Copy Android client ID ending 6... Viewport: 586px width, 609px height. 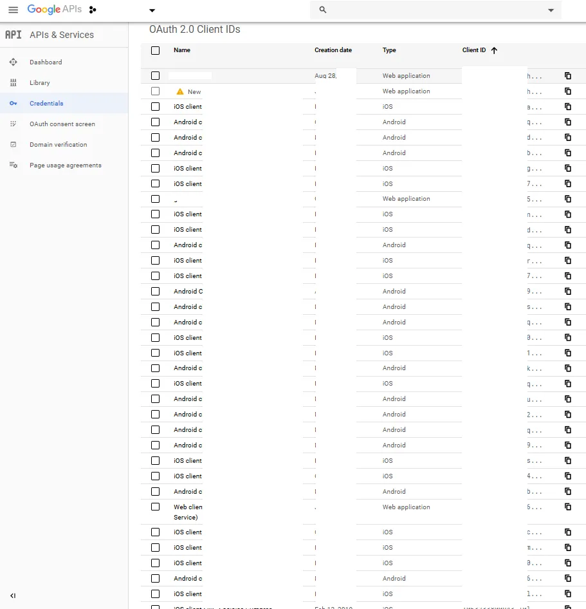(x=568, y=578)
